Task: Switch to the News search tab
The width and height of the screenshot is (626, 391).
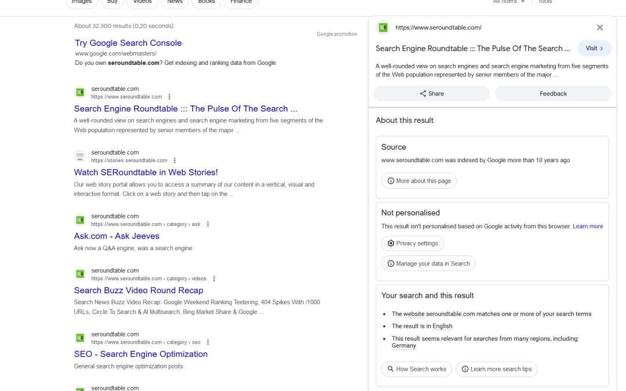Action: coord(174,2)
